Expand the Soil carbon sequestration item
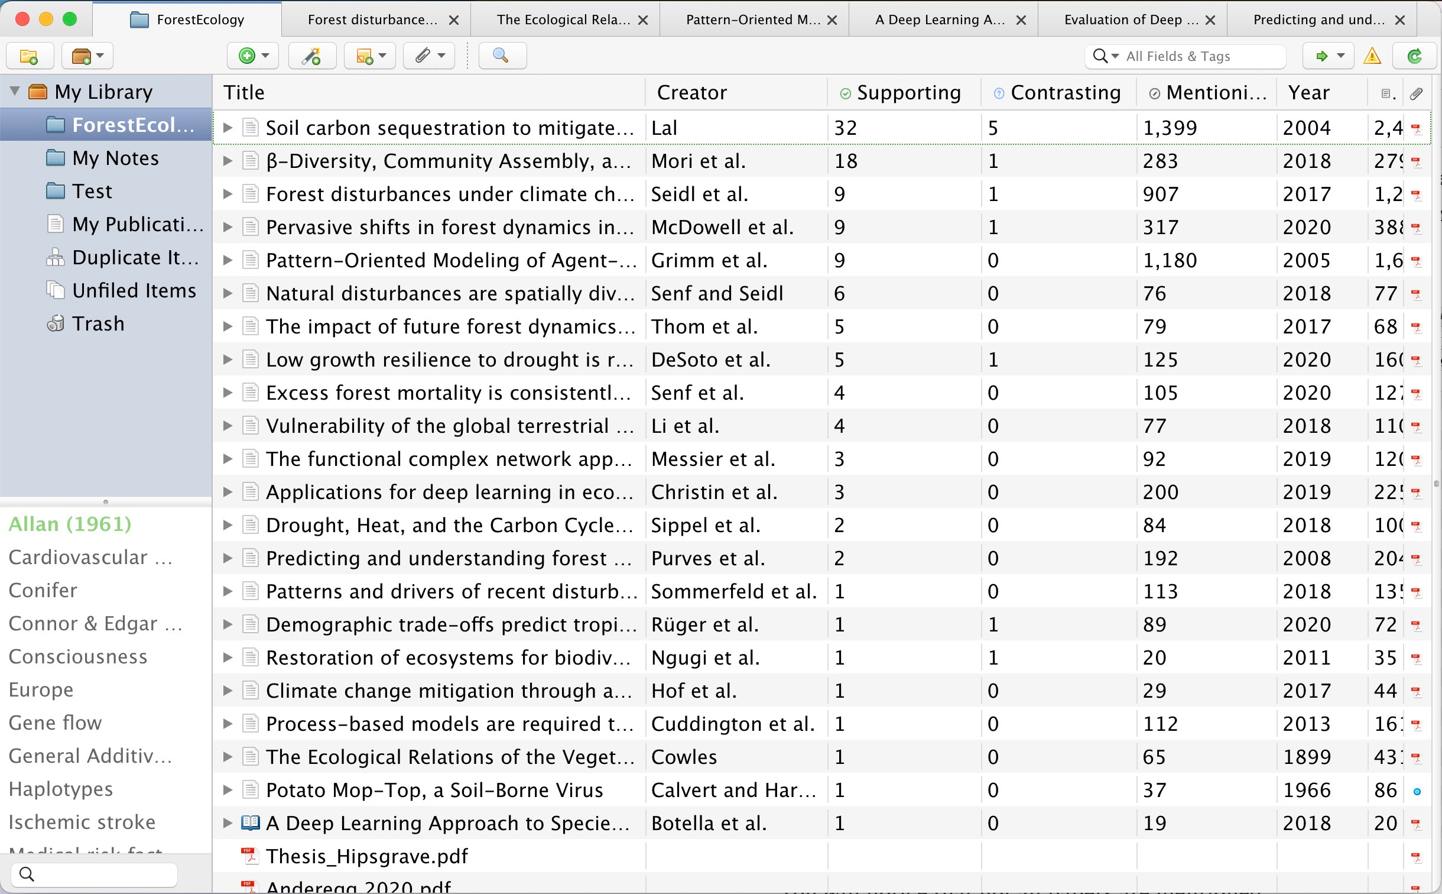This screenshot has height=894, width=1442. point(228,128)
